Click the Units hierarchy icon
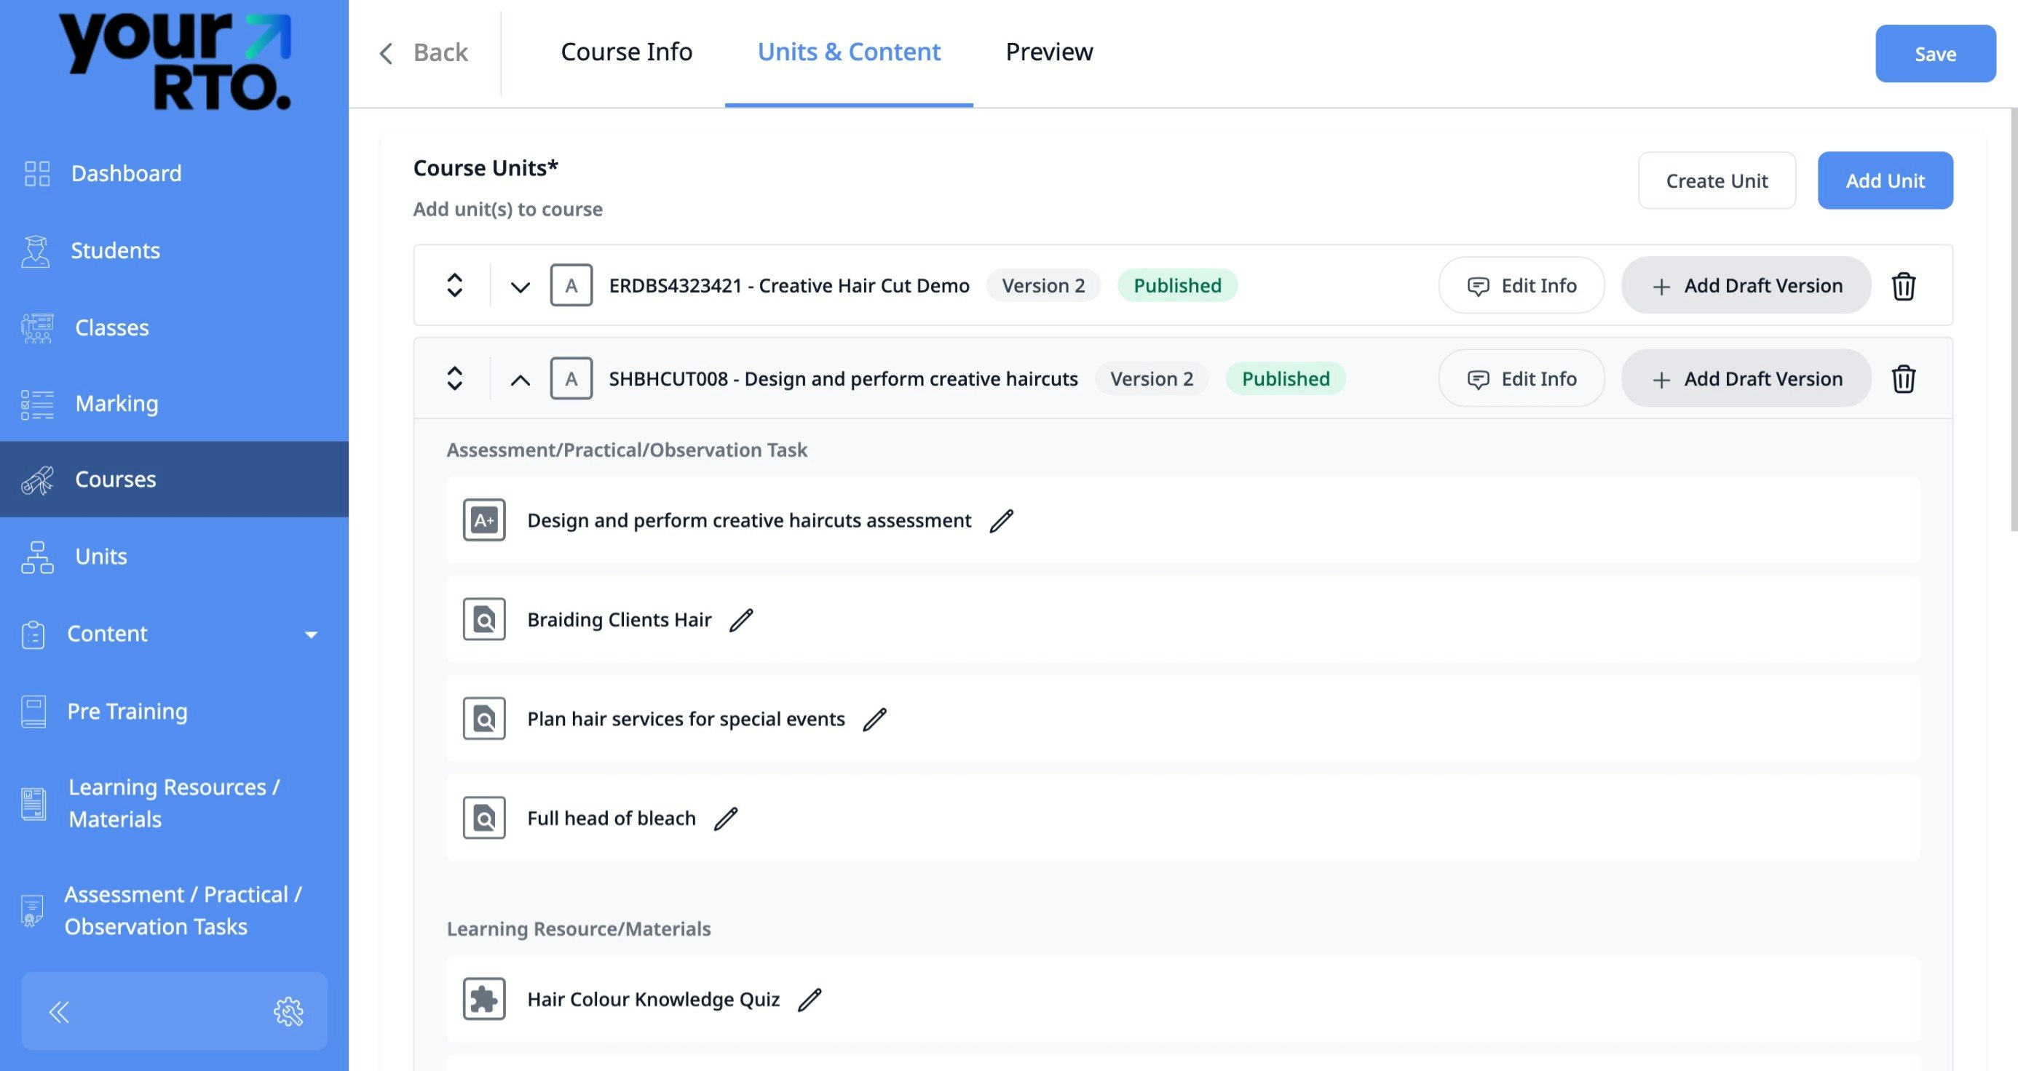The height and width of the screenshot is (1071, 2018). 37,557
